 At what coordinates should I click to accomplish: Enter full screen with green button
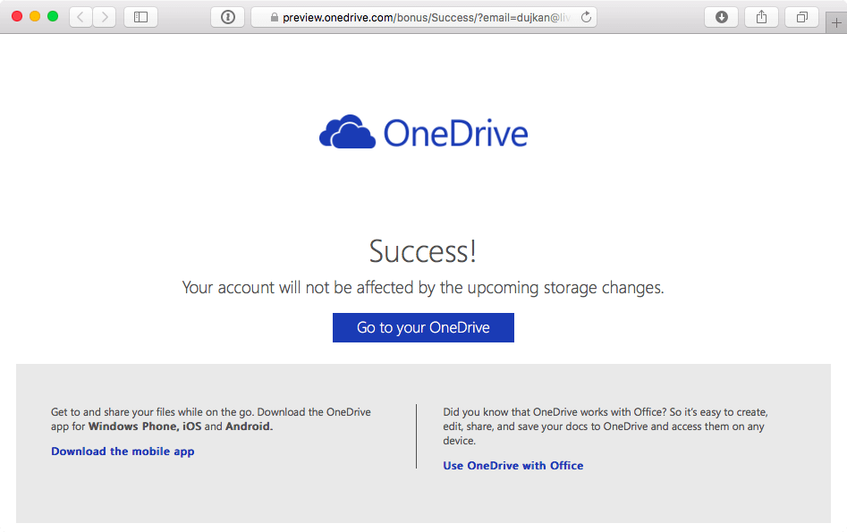coord(53,16)
